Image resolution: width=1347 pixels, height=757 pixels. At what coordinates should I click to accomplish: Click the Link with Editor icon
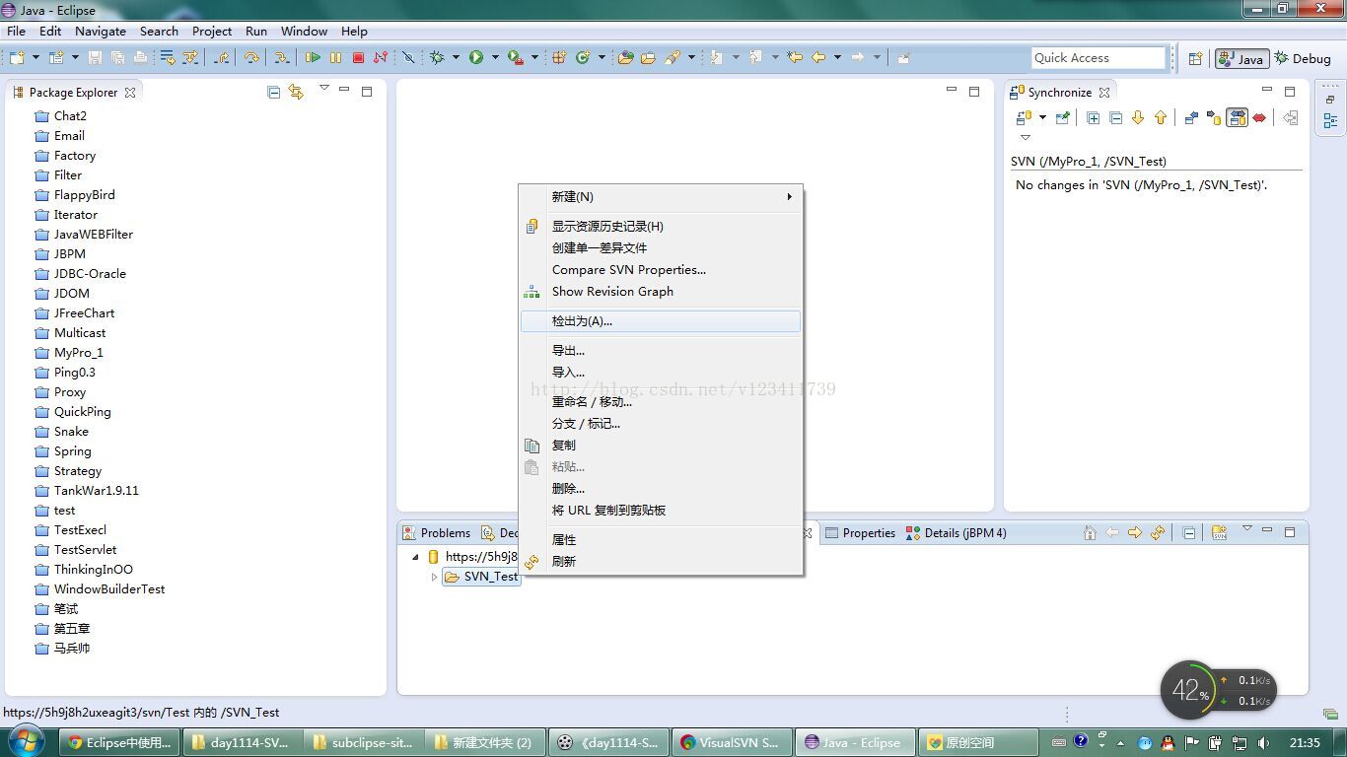coord(296,92)
